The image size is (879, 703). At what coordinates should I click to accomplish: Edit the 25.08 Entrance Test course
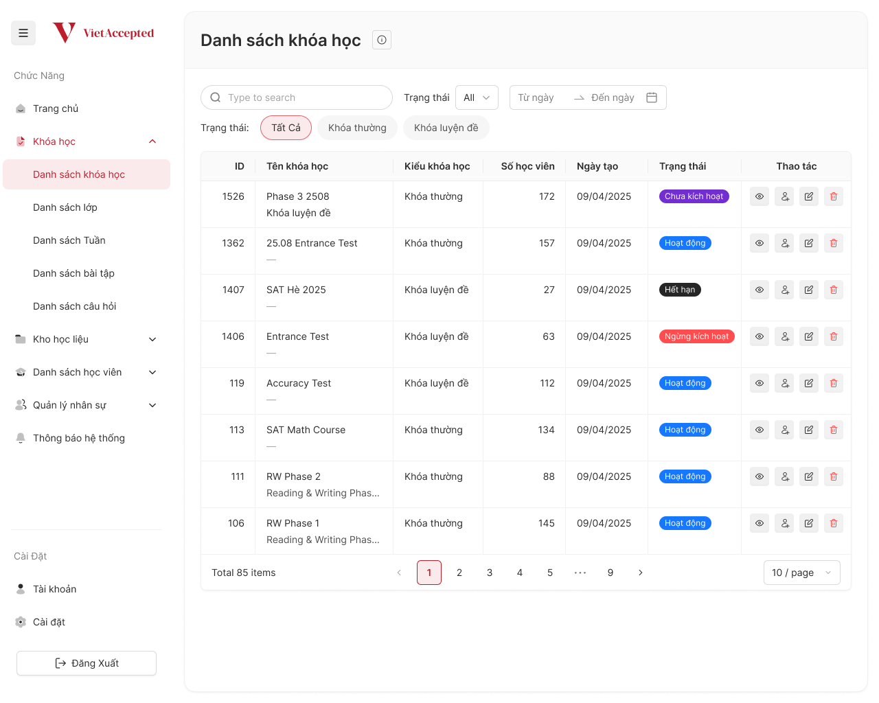click(x=809, y=243)
